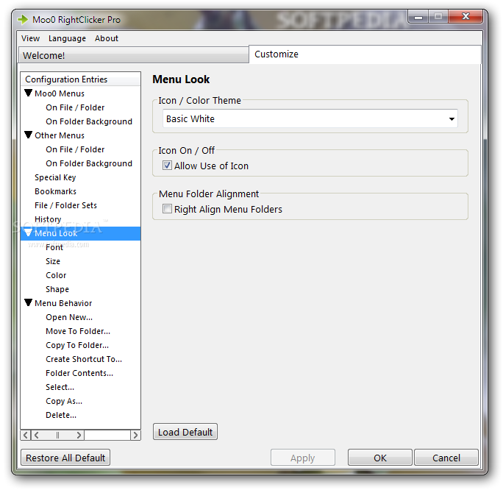This screenshot has width=503, height=490.
Task: Switch to the Customize tab
Action: (365, 54)
